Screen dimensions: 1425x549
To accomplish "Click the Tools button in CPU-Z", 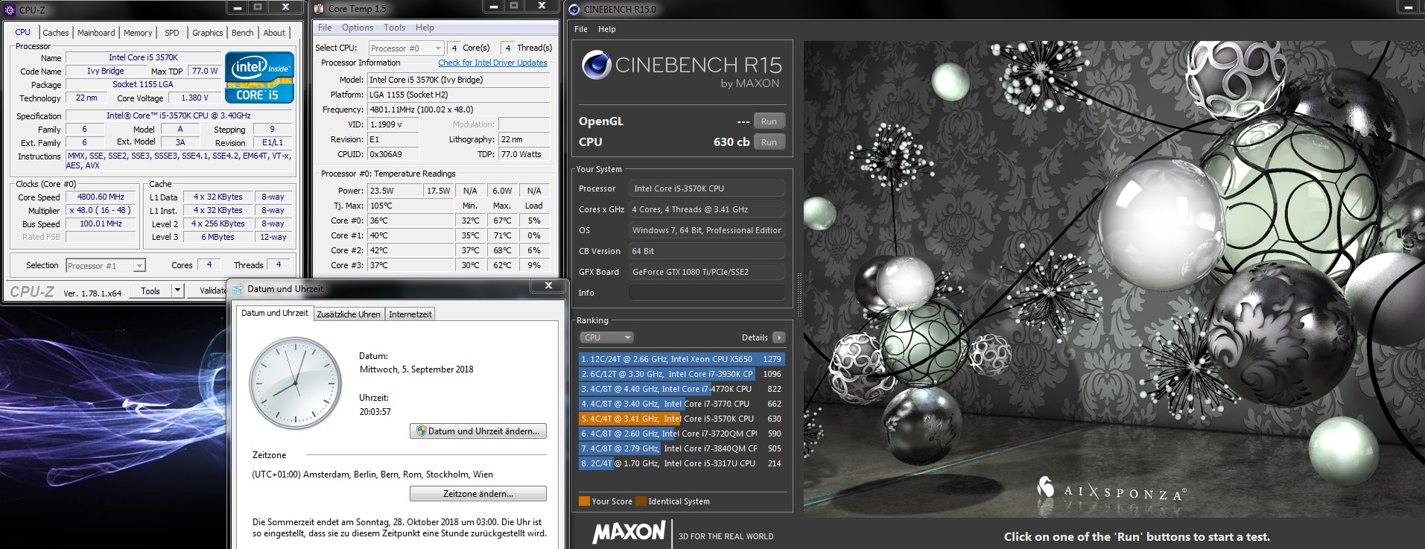I will click(150, 291).
